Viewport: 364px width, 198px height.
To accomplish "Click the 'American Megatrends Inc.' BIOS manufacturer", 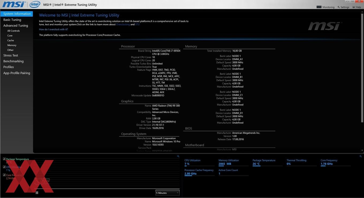I will 246,133.
